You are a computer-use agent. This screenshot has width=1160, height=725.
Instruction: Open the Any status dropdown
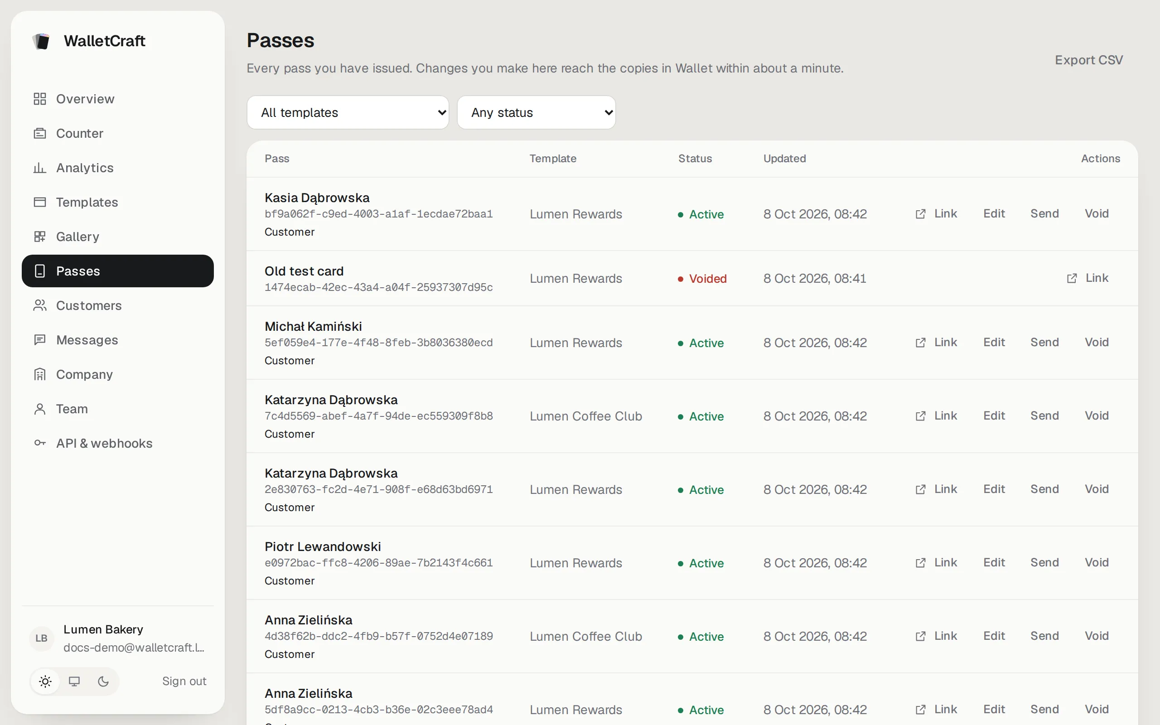[536, 112]
